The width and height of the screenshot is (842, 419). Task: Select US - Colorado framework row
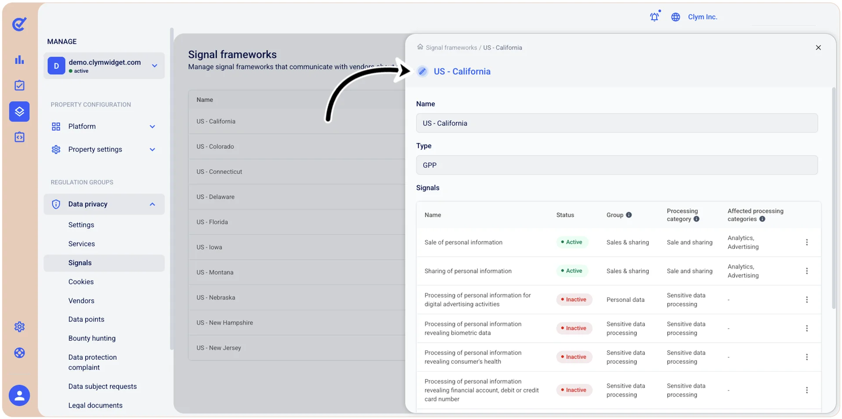297,147
